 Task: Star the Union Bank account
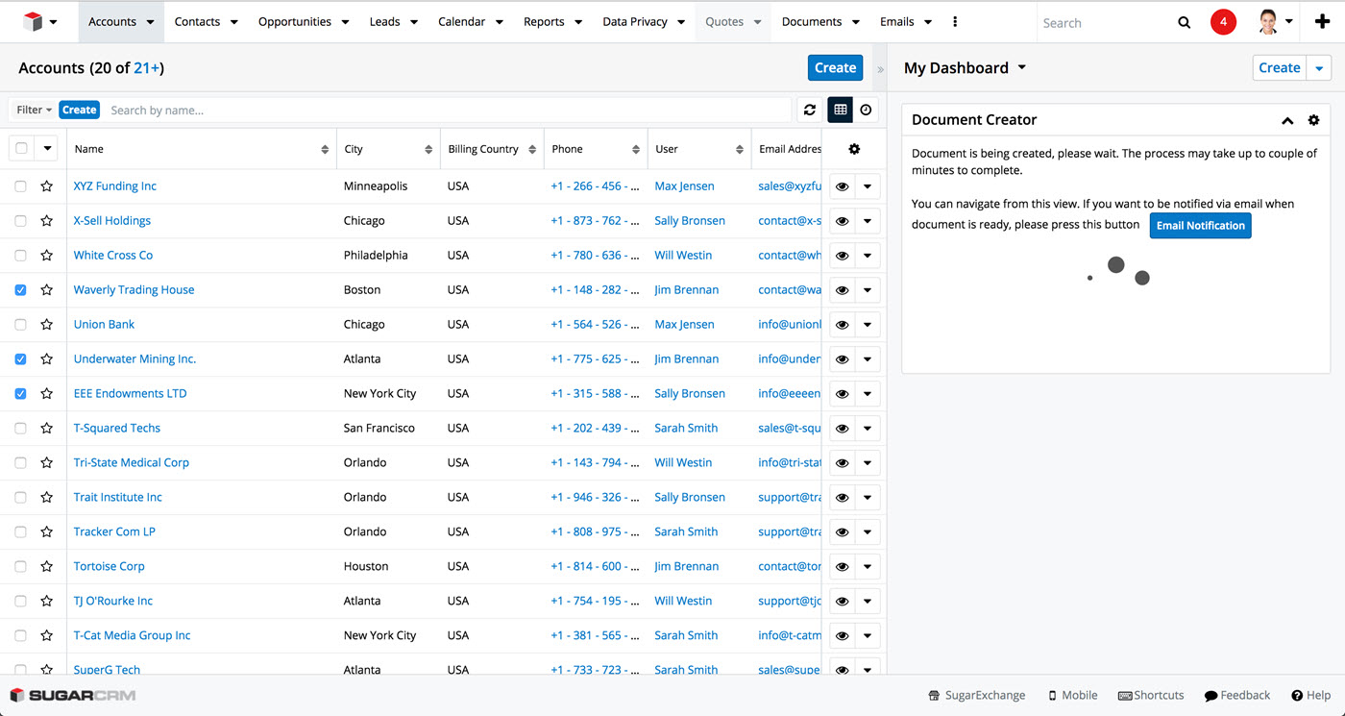click(46, 325)
